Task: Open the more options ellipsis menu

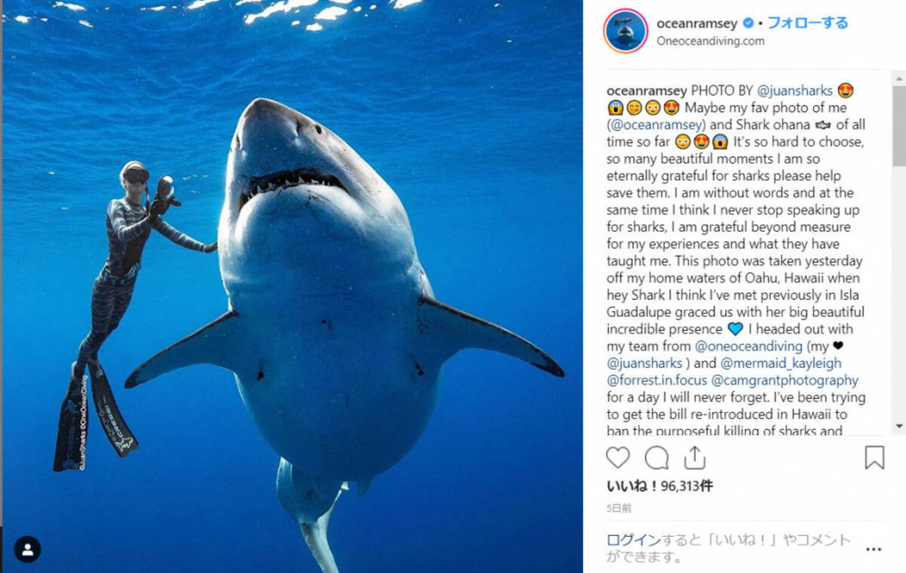Action: pos(873,549)
